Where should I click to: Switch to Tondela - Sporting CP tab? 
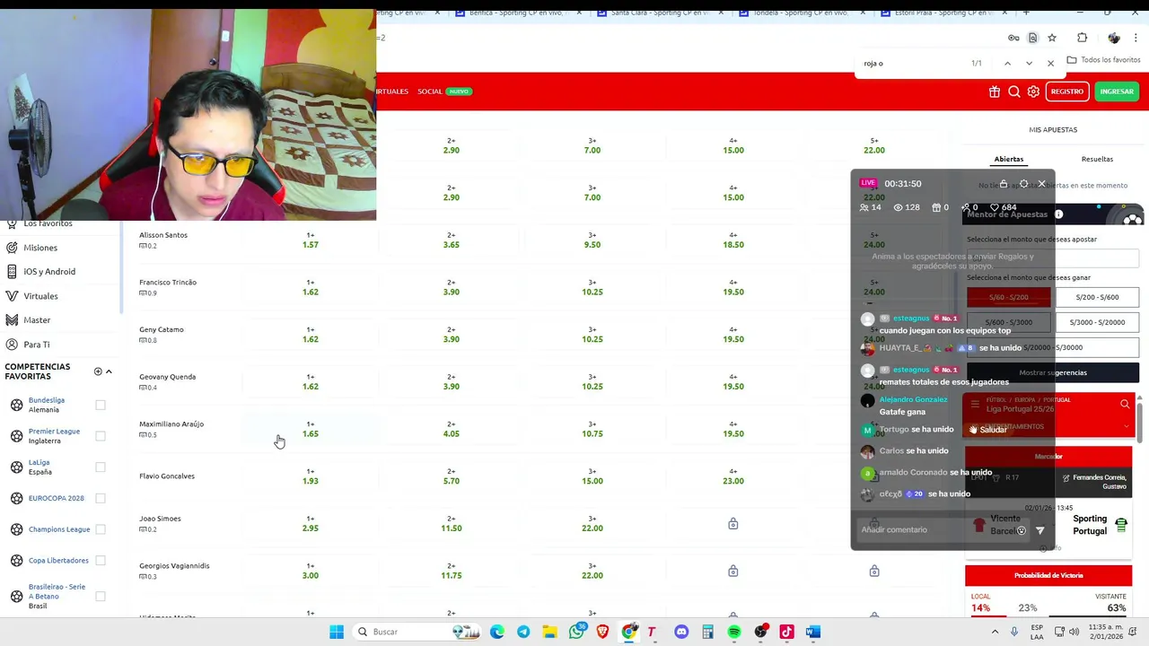tap(802, 13)
